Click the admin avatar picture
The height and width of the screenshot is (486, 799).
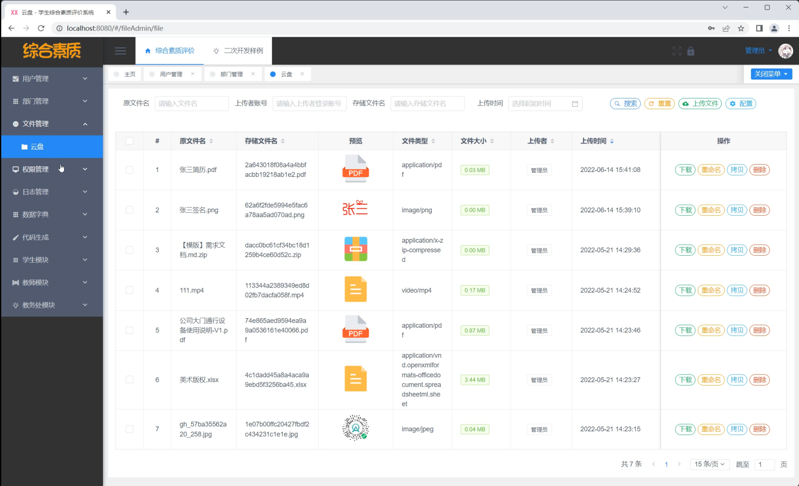(785, 51)
